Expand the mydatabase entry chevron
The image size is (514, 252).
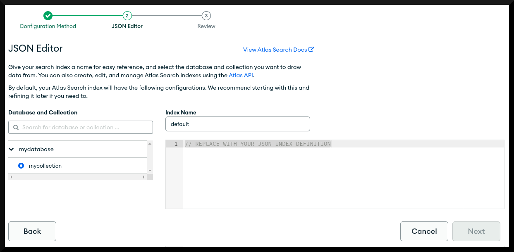(11, 149)
